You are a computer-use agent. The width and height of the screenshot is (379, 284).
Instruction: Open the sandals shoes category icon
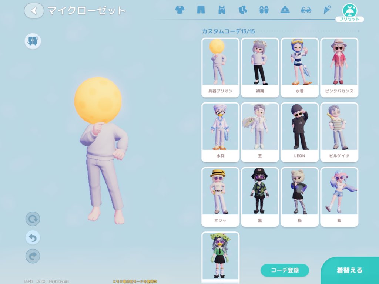point(264,10)
